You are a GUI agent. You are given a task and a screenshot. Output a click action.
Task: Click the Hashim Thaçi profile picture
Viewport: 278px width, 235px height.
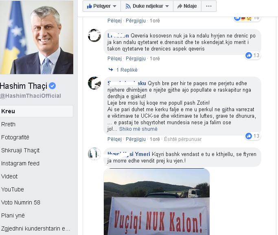37,37
